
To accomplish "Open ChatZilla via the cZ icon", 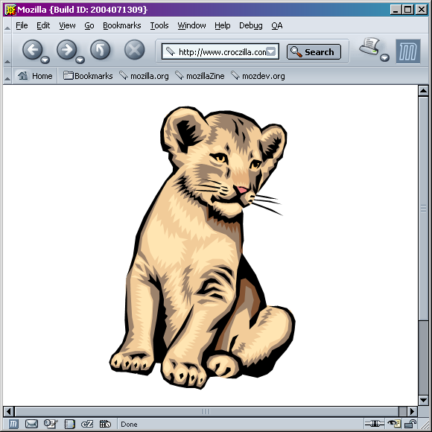I will [x=87, y=424].
